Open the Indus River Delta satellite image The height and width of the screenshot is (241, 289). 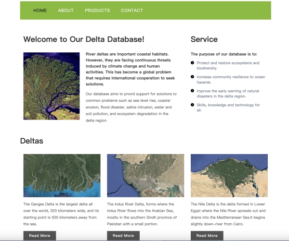(145, 176)
